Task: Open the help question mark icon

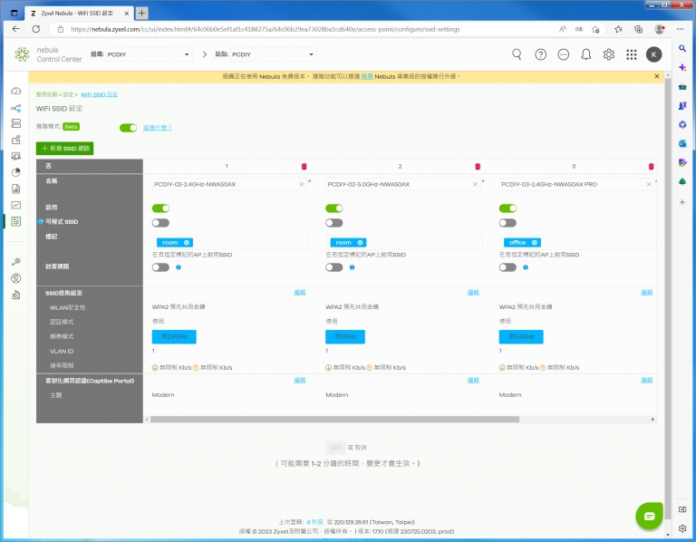Action: (x=540, y=54)
